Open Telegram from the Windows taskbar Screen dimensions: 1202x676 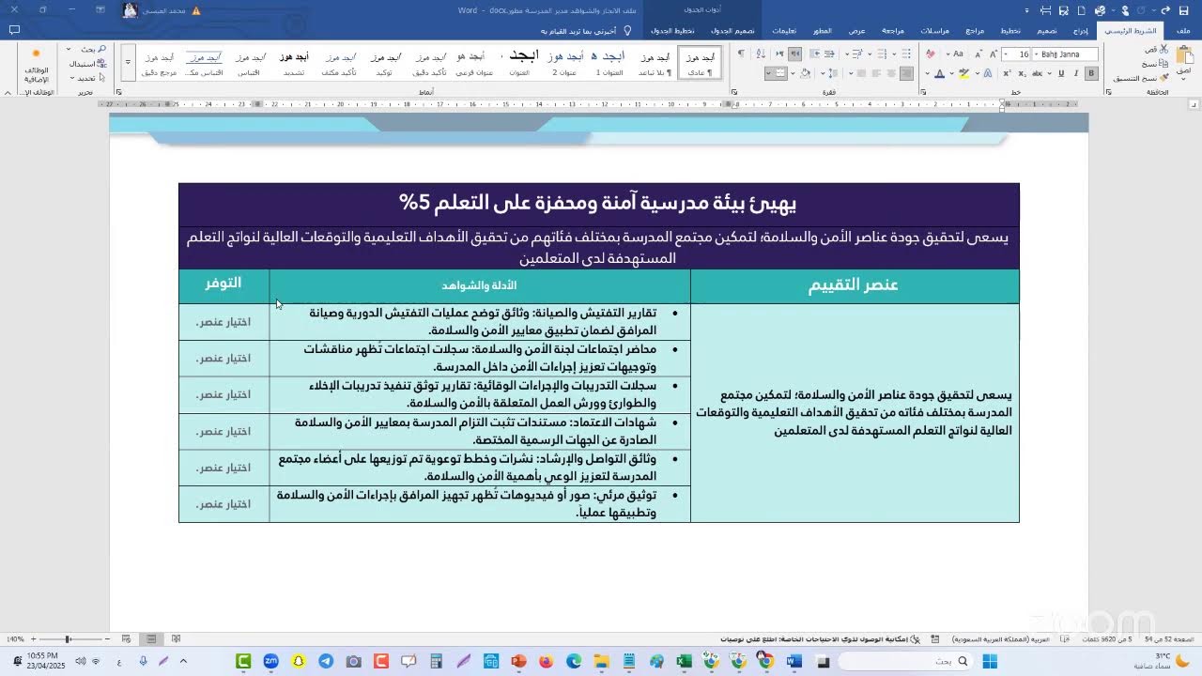tap(325, 662)
